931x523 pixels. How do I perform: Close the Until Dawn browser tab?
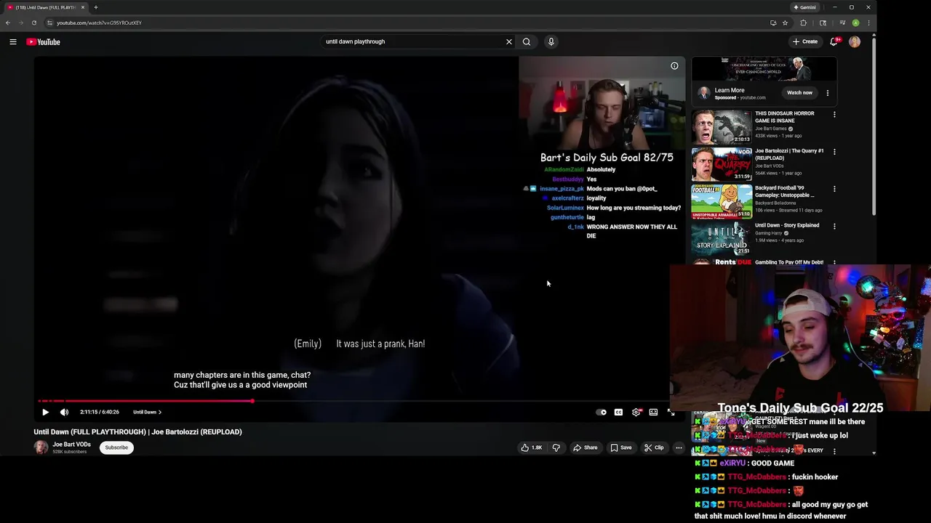coord(83,7)
